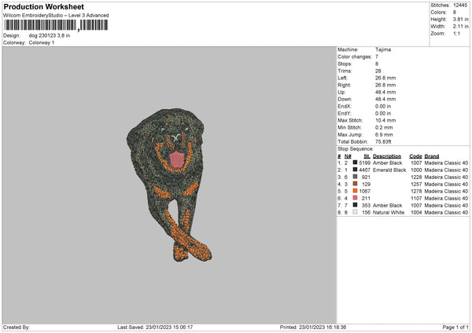This screenshot has height=333, width=472.
Task: Click the pink swatch for code 1107
Action: pyautogui.click(x=356, y=198)
